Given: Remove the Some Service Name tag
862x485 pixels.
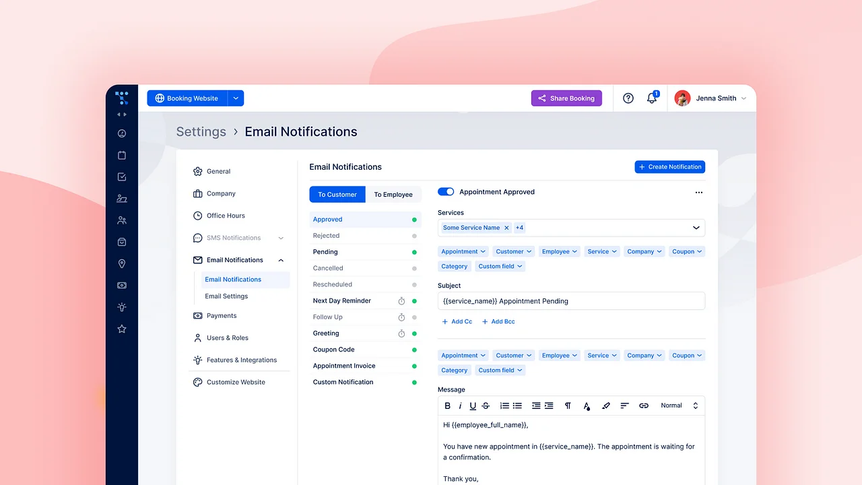Looking at the screenshot, I should point(506,228).
